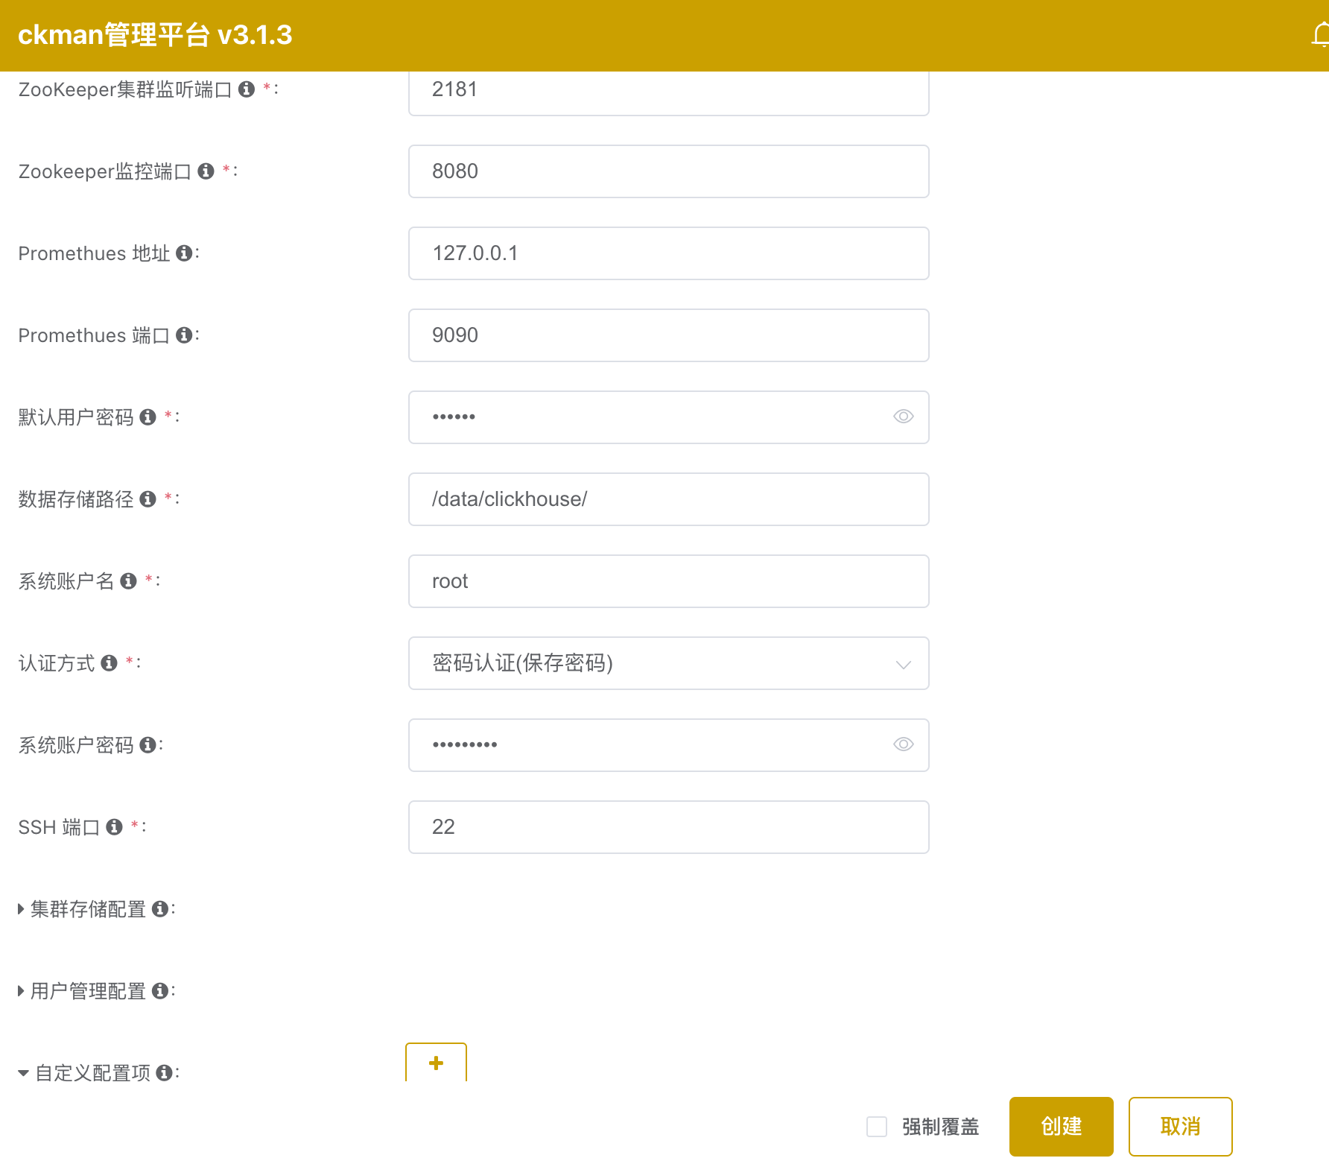Viewport: 1329px width, 1161px height.
Task: Open the 认证方式 dropdown
Action: coord(668,663)
